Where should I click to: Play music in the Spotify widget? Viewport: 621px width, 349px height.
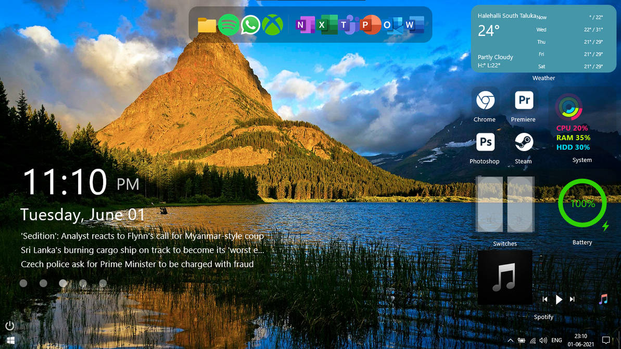[x=559, y=300]
